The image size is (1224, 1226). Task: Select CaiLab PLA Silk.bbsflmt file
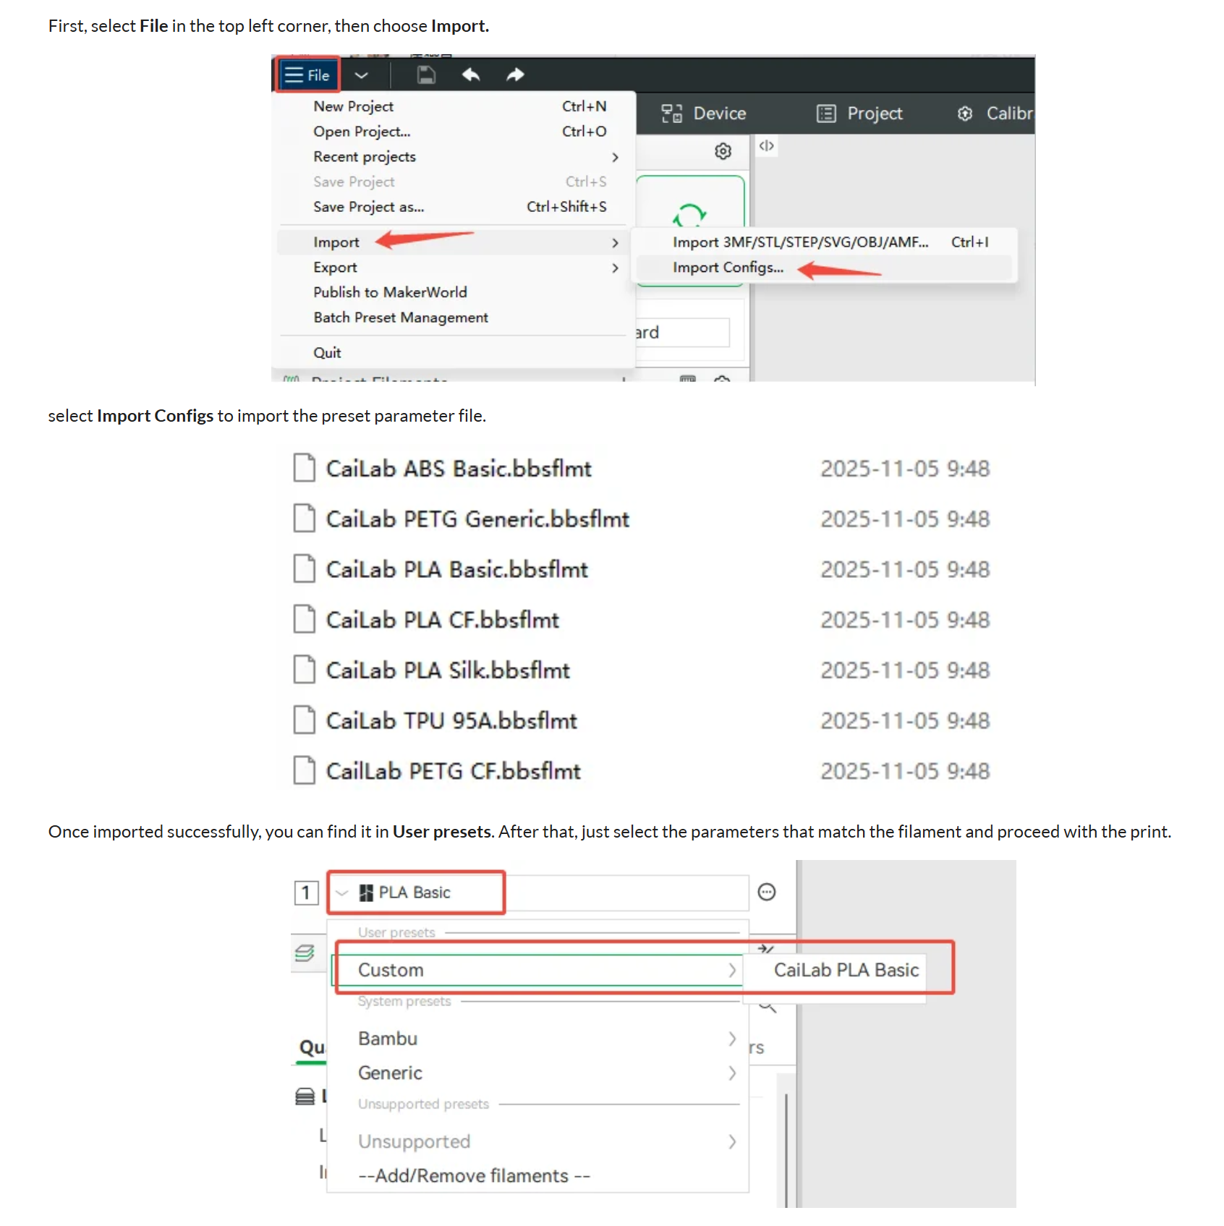(x=448, y=671)
